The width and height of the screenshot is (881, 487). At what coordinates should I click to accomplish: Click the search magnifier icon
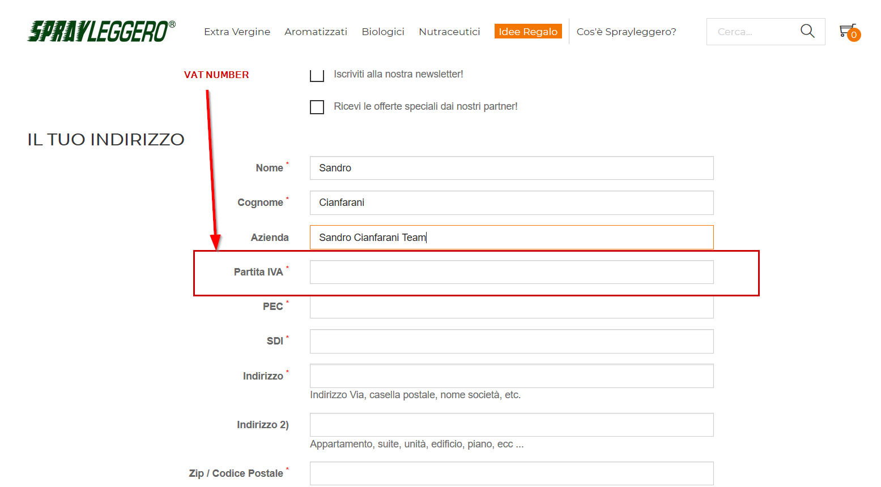(807, 31)
